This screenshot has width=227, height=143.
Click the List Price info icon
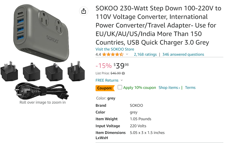point(123,73)
